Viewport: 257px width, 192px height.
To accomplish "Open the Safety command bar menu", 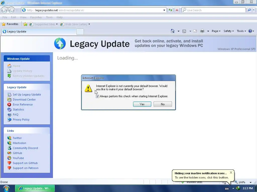I will [x=229, y=31].
